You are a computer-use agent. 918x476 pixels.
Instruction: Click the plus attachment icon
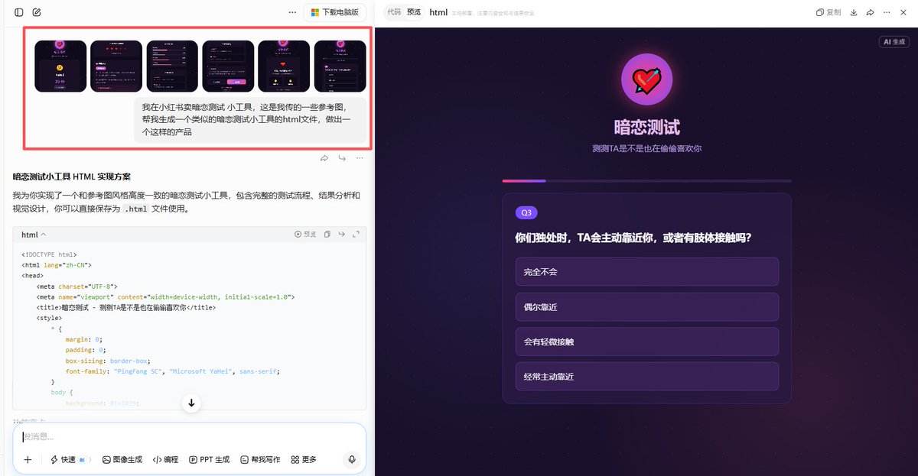28,459
